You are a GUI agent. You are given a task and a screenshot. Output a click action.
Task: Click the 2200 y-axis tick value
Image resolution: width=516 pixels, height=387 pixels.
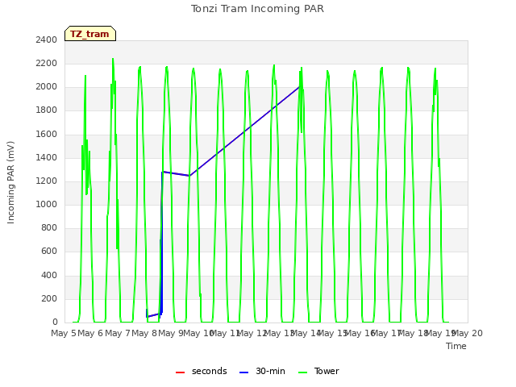click(47, 63)
